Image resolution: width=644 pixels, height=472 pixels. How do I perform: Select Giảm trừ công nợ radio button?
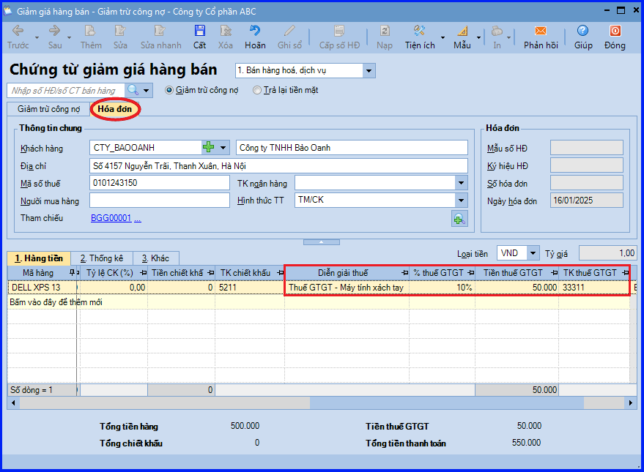tap(169, 90)
